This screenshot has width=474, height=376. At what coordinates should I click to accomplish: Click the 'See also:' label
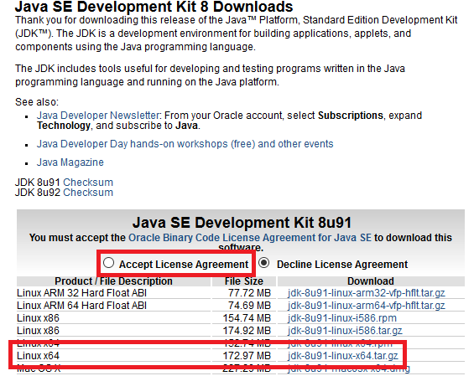pos(37,102)
